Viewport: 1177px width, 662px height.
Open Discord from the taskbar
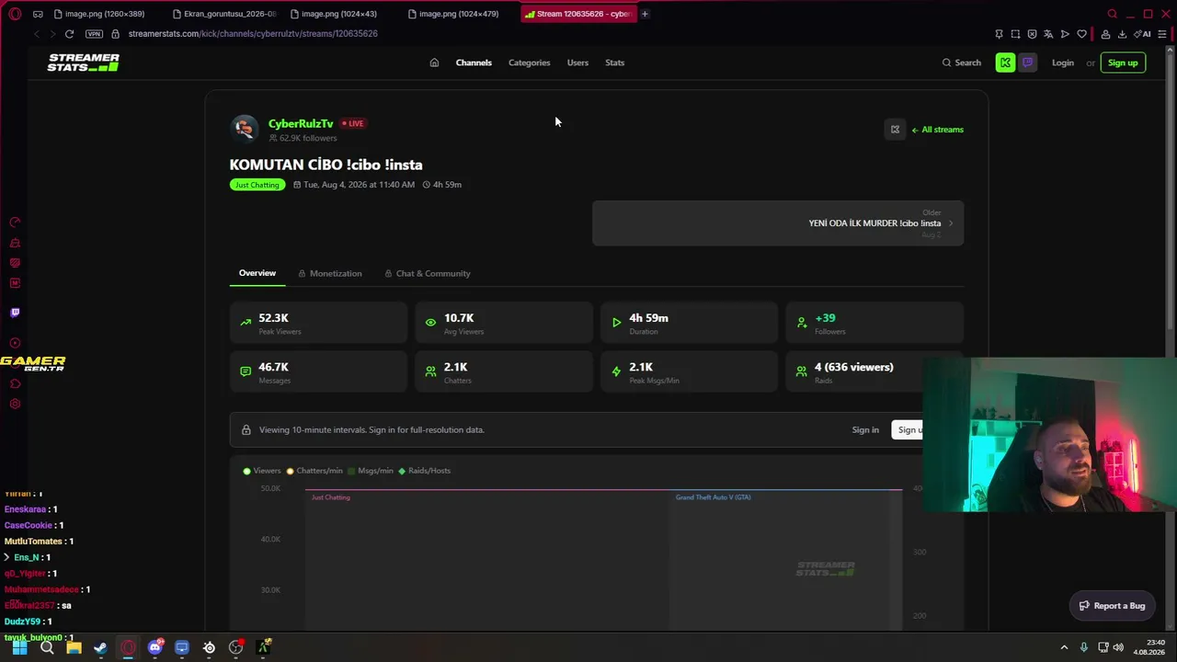[155, 647]
